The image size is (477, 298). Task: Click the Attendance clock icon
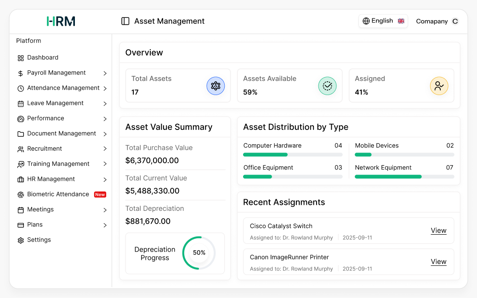tap(20, 89)
